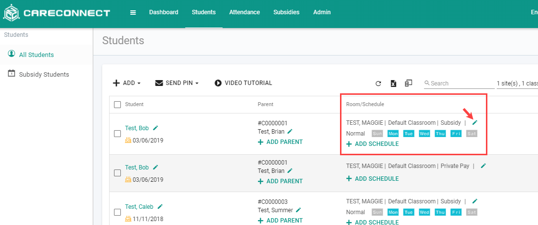Image resolution: width=538 pixels, height=225 pixels.
Task: Click the play icon of Video Tutorial
Action: tap(218, 83)
